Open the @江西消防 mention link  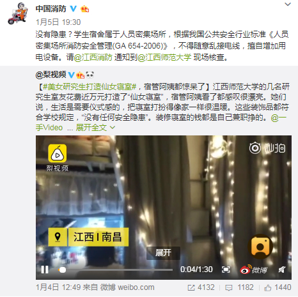(x=93, y=57)
